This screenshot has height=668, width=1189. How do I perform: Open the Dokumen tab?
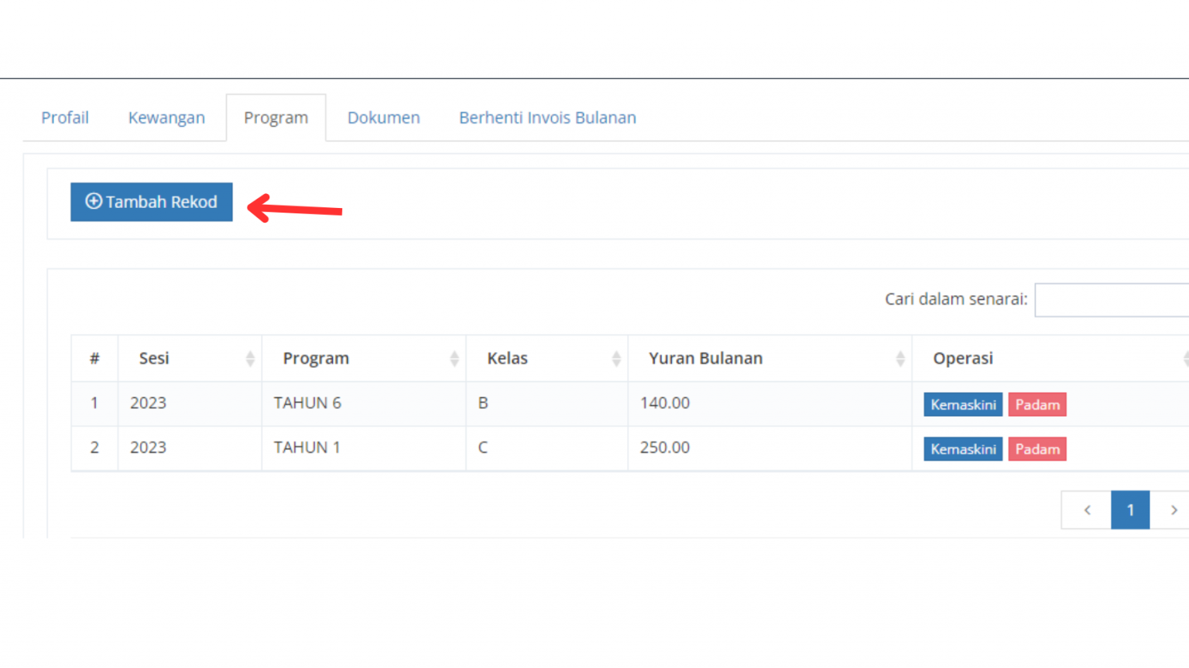click(x=383, y=118)
